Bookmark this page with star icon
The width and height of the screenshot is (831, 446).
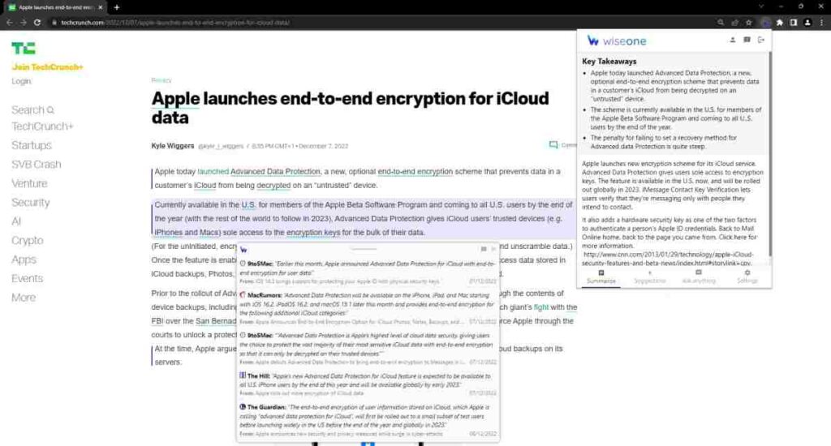(748, 22)
